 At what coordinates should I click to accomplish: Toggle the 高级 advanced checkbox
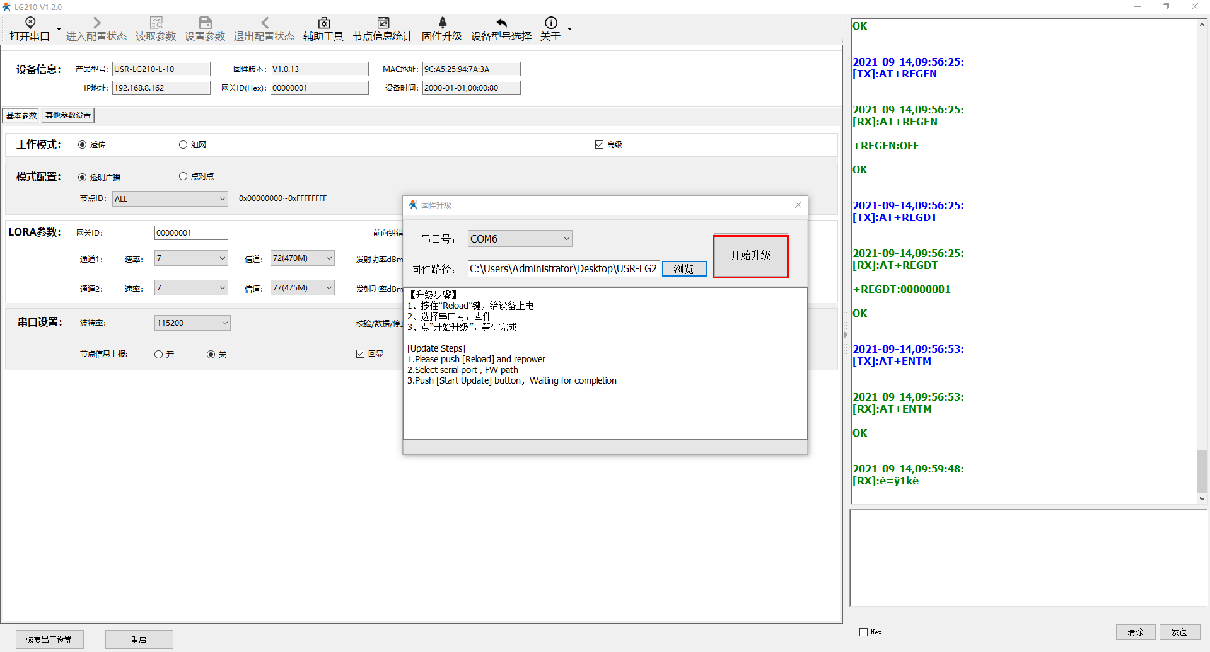[599, 145]
